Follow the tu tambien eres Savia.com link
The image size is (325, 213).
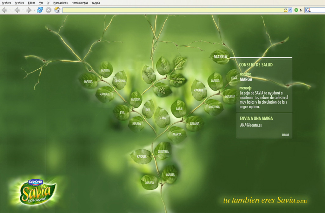point(265,200)
